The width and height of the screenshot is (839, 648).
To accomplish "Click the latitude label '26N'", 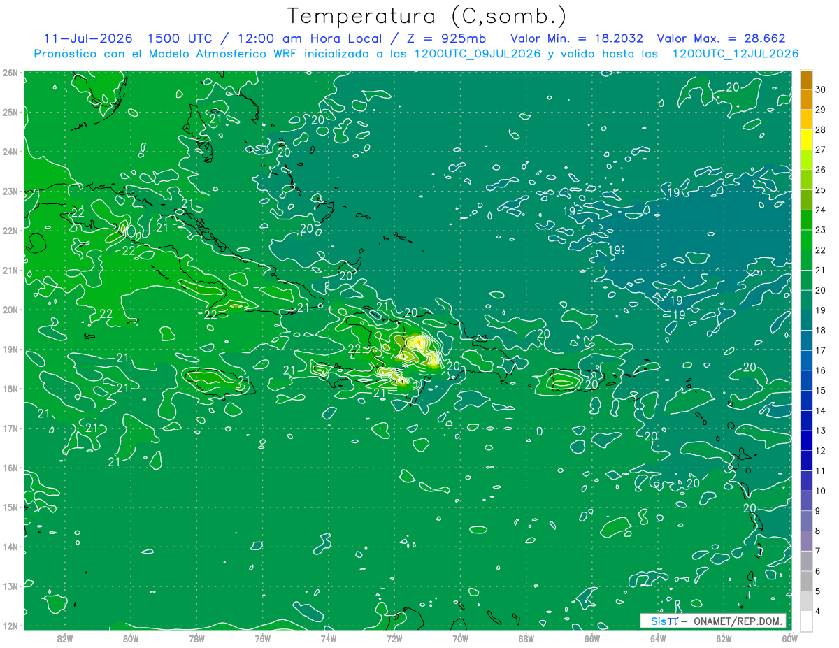I will [x=10, y=73].
